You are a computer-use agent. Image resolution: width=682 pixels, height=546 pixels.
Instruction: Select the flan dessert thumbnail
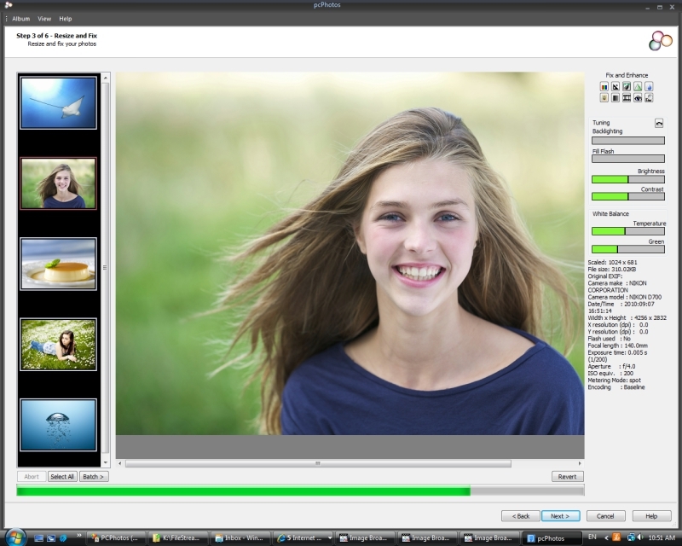[x=58, y=264]
